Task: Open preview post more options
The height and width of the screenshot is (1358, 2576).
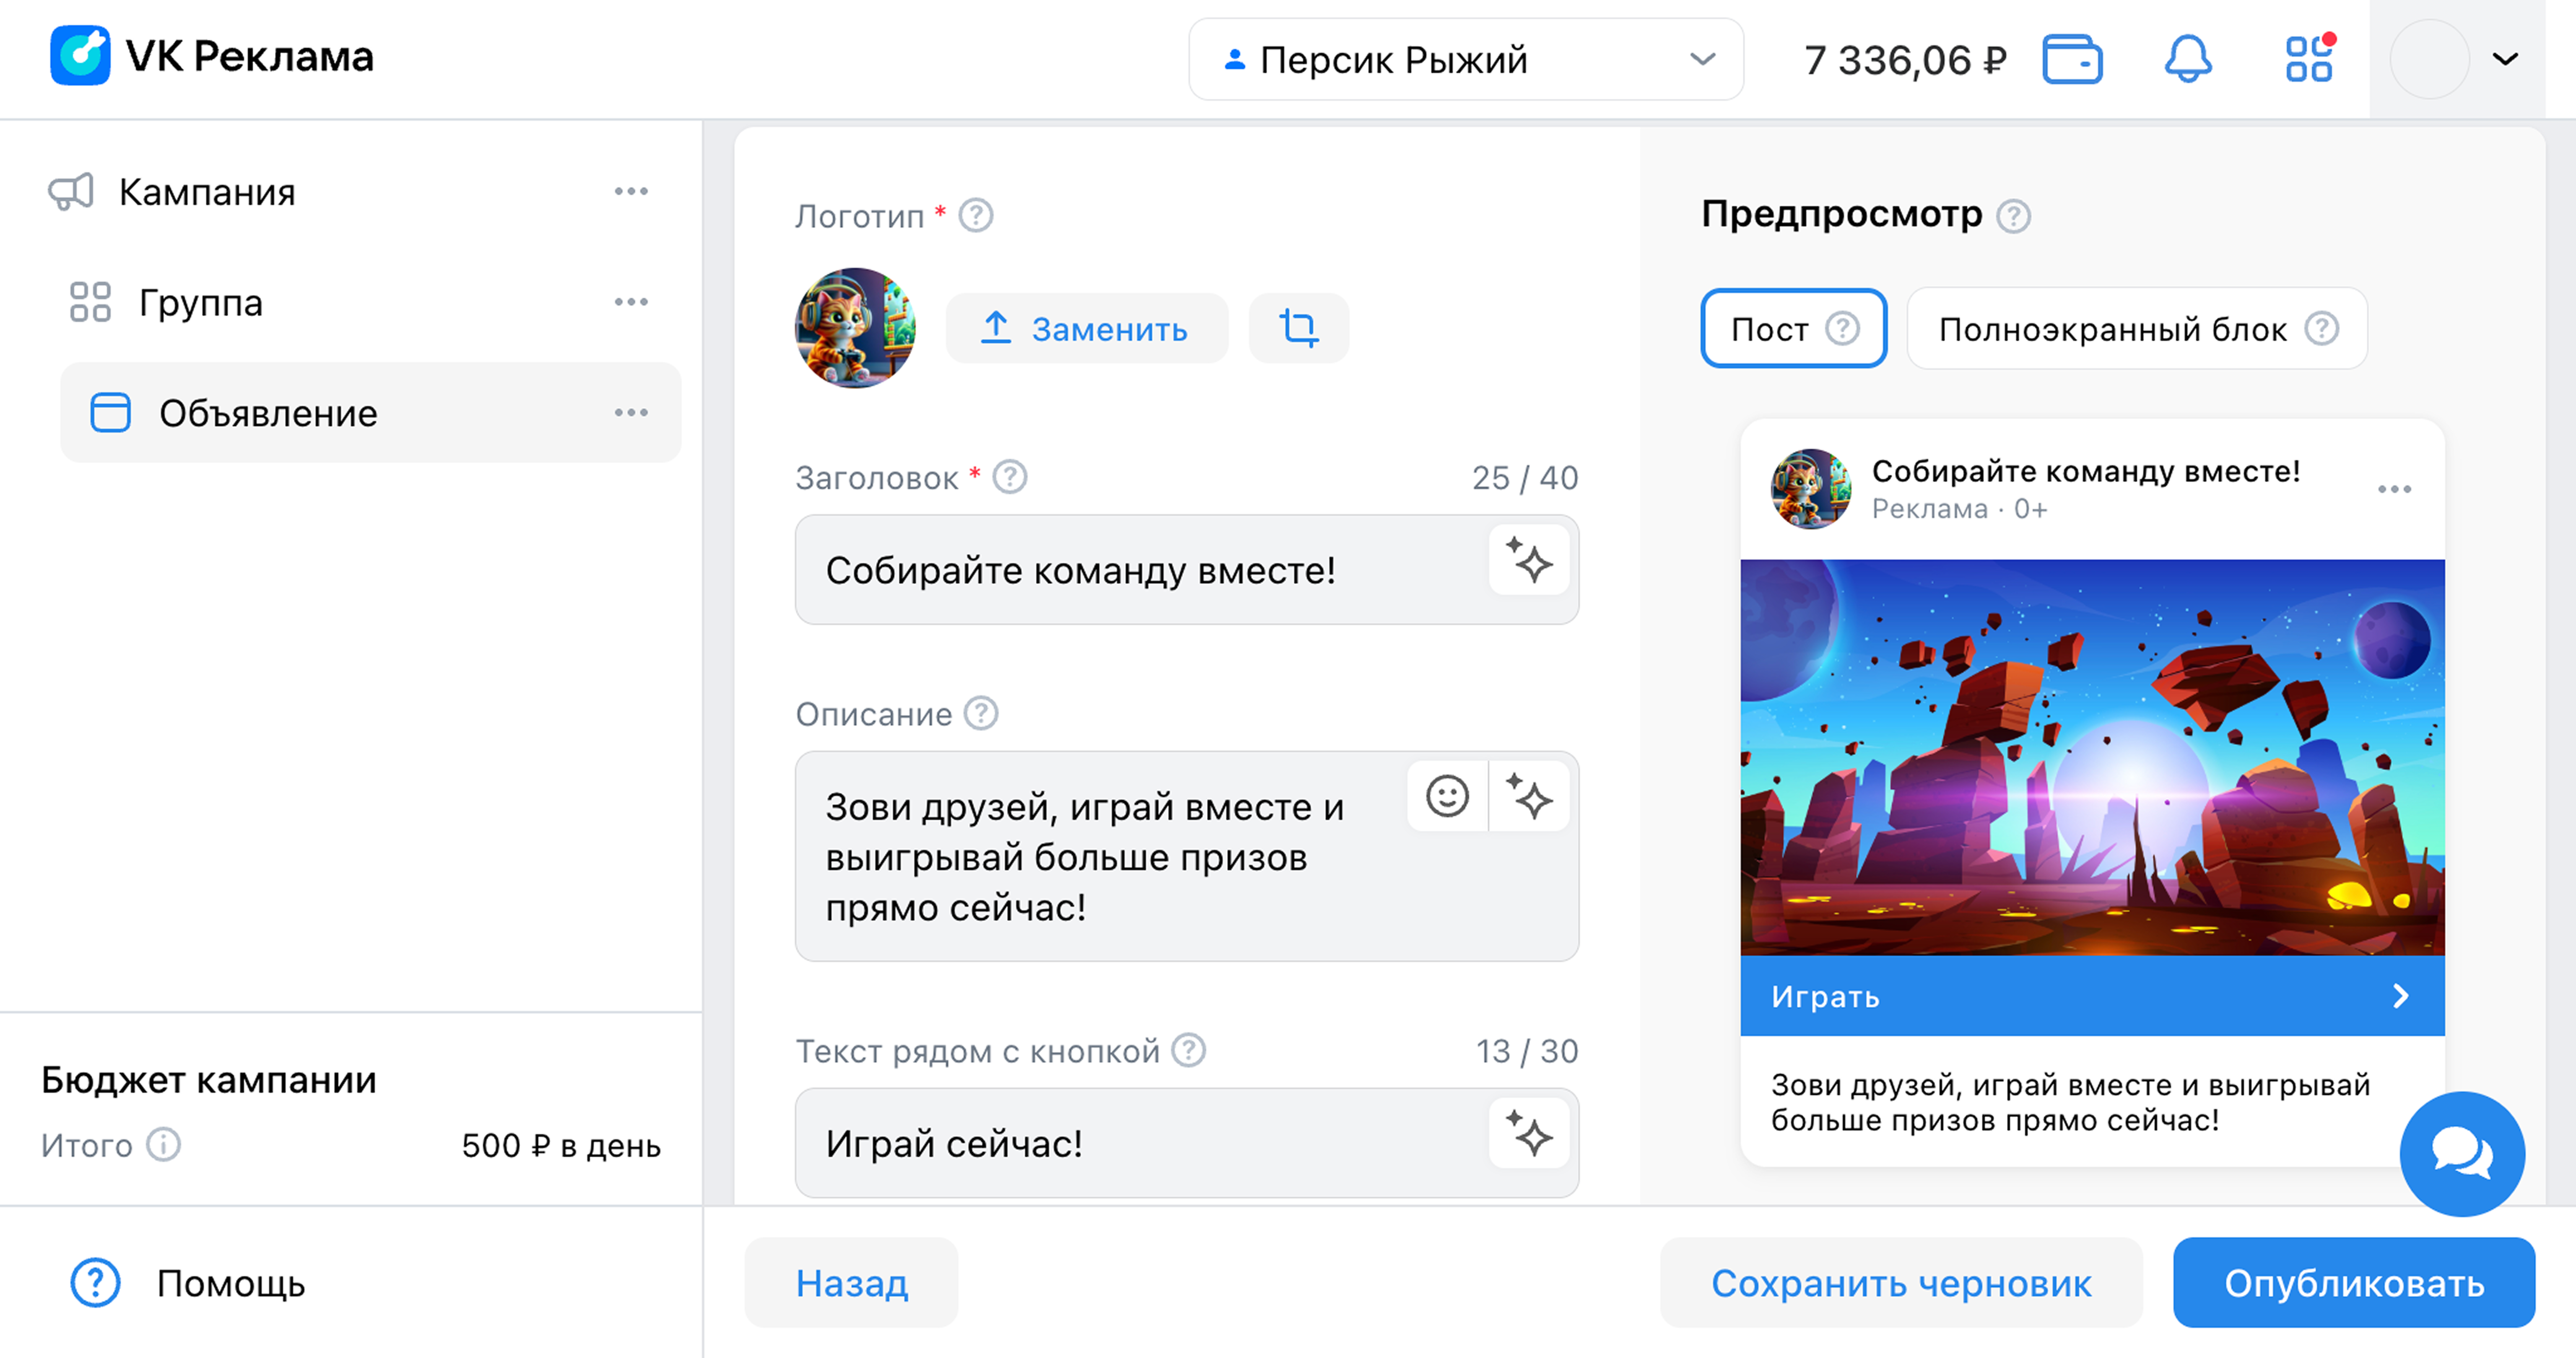Action: [x=2395, y=489]
